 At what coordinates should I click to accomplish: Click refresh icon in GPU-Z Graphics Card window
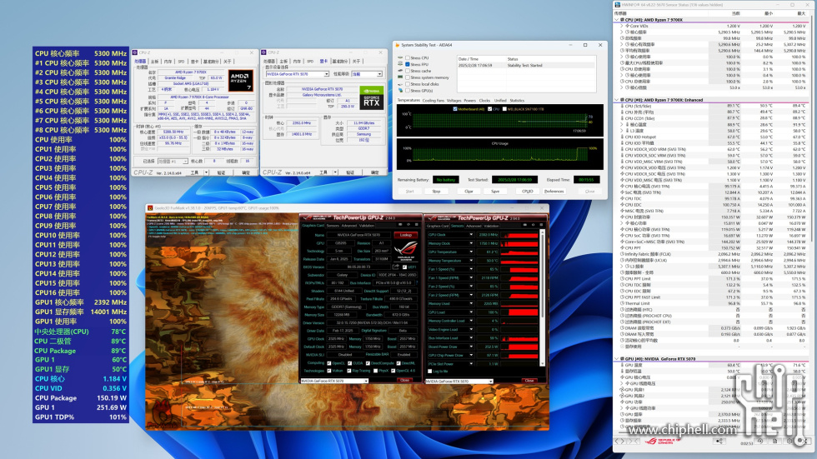408,224
